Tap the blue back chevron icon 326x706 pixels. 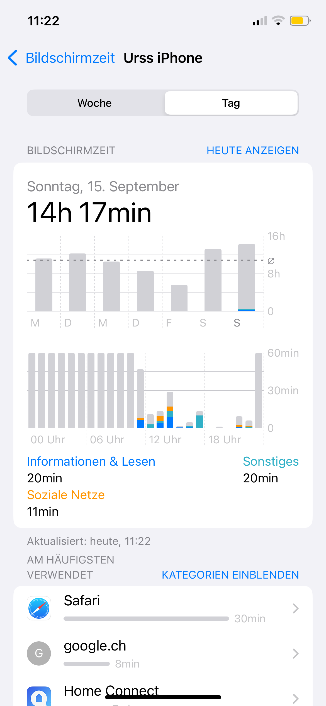(13, 58)
